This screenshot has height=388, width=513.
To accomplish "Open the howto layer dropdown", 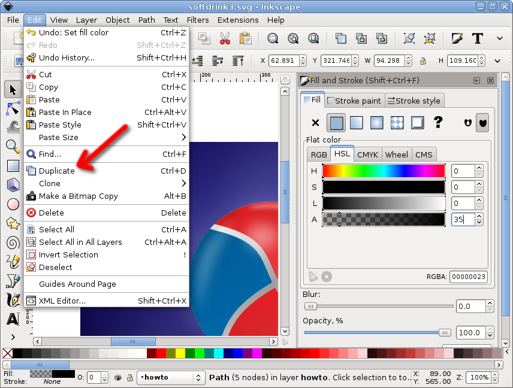I will point(171,378).
